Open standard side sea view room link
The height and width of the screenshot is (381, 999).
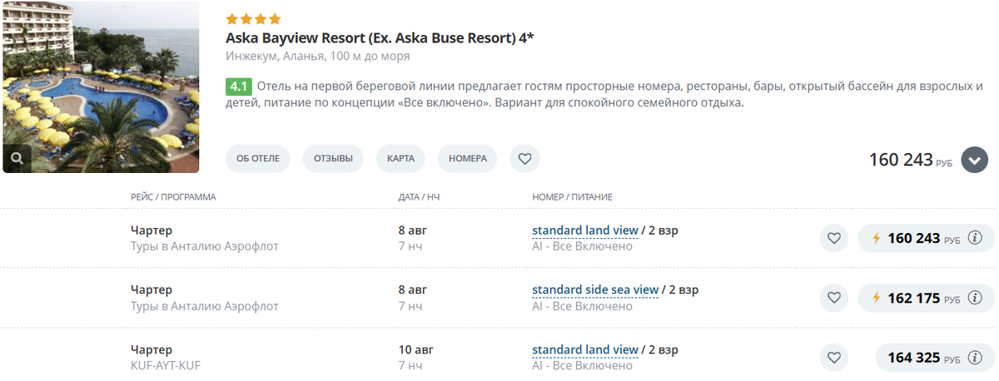tap(595, 290)
